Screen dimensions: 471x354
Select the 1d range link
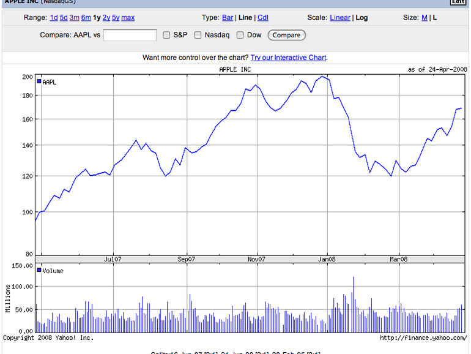[54, 18]
